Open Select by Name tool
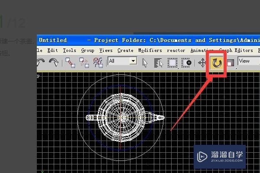260x173 pixels. tap(158, 63)
